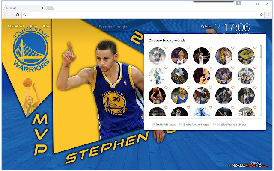
Task: Favorite the first background in row one
Action: (x=166, y=48)
